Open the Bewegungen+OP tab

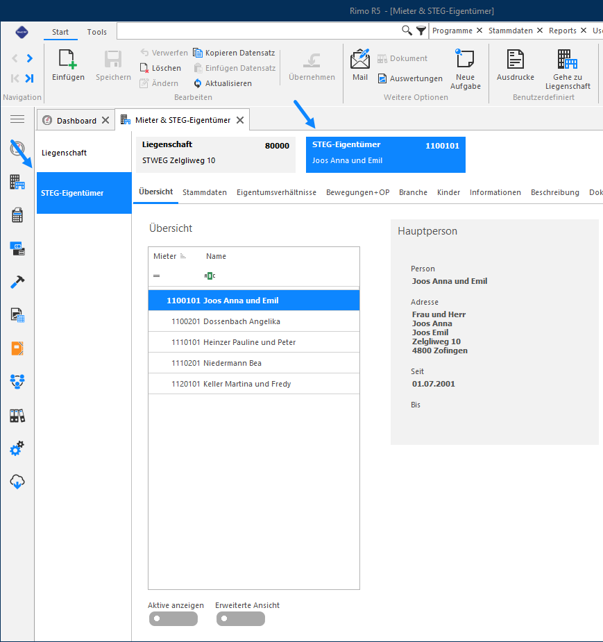[x=358, y=192]
